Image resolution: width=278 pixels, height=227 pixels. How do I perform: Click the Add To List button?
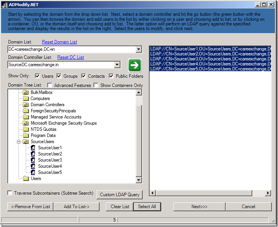pos(77,207)
